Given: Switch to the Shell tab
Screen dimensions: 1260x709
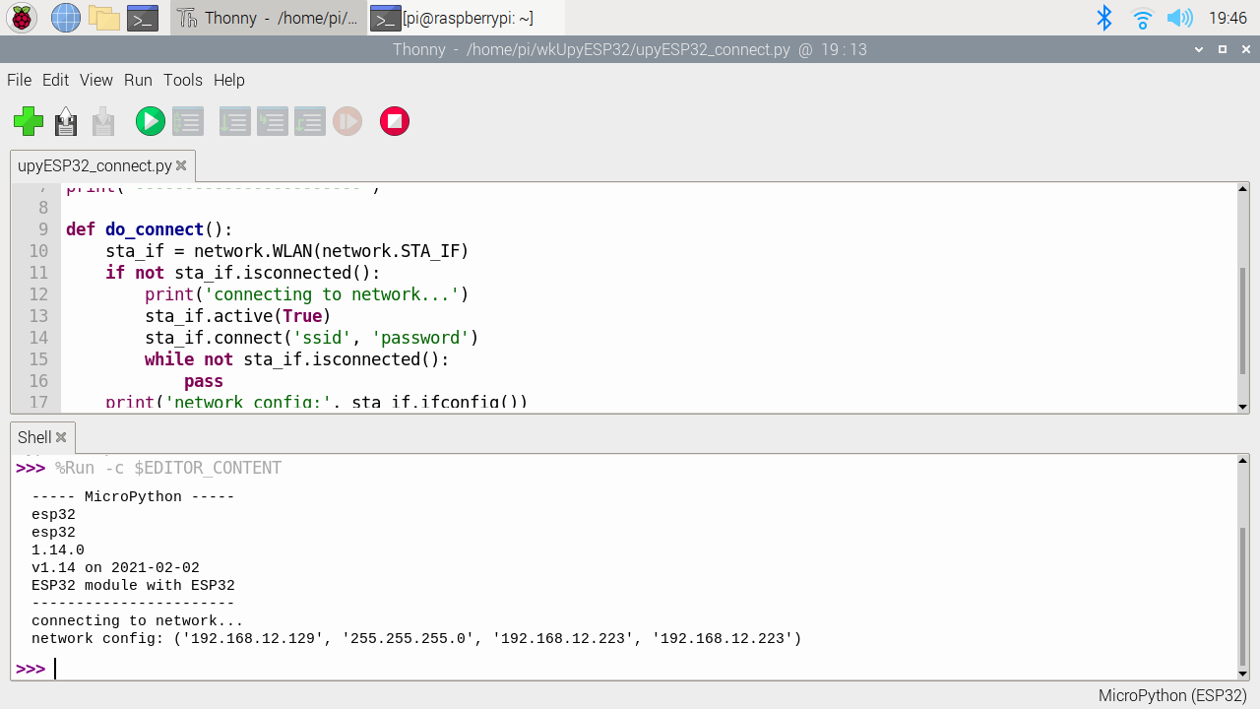Looking at the screenshot, I should point(36,436).
